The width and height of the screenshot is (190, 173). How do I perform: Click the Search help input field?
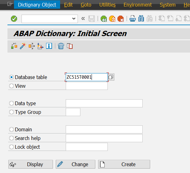tap(104, 138)
